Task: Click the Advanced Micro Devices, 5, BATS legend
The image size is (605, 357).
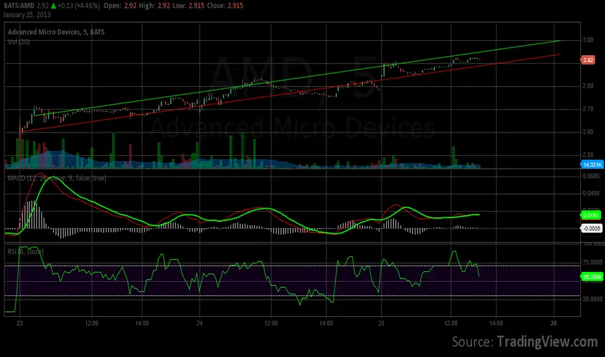Action: 56,32
